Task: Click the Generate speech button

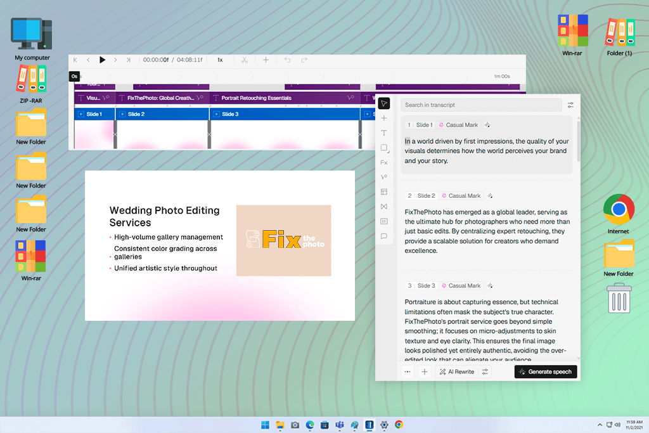Action: 546,372
